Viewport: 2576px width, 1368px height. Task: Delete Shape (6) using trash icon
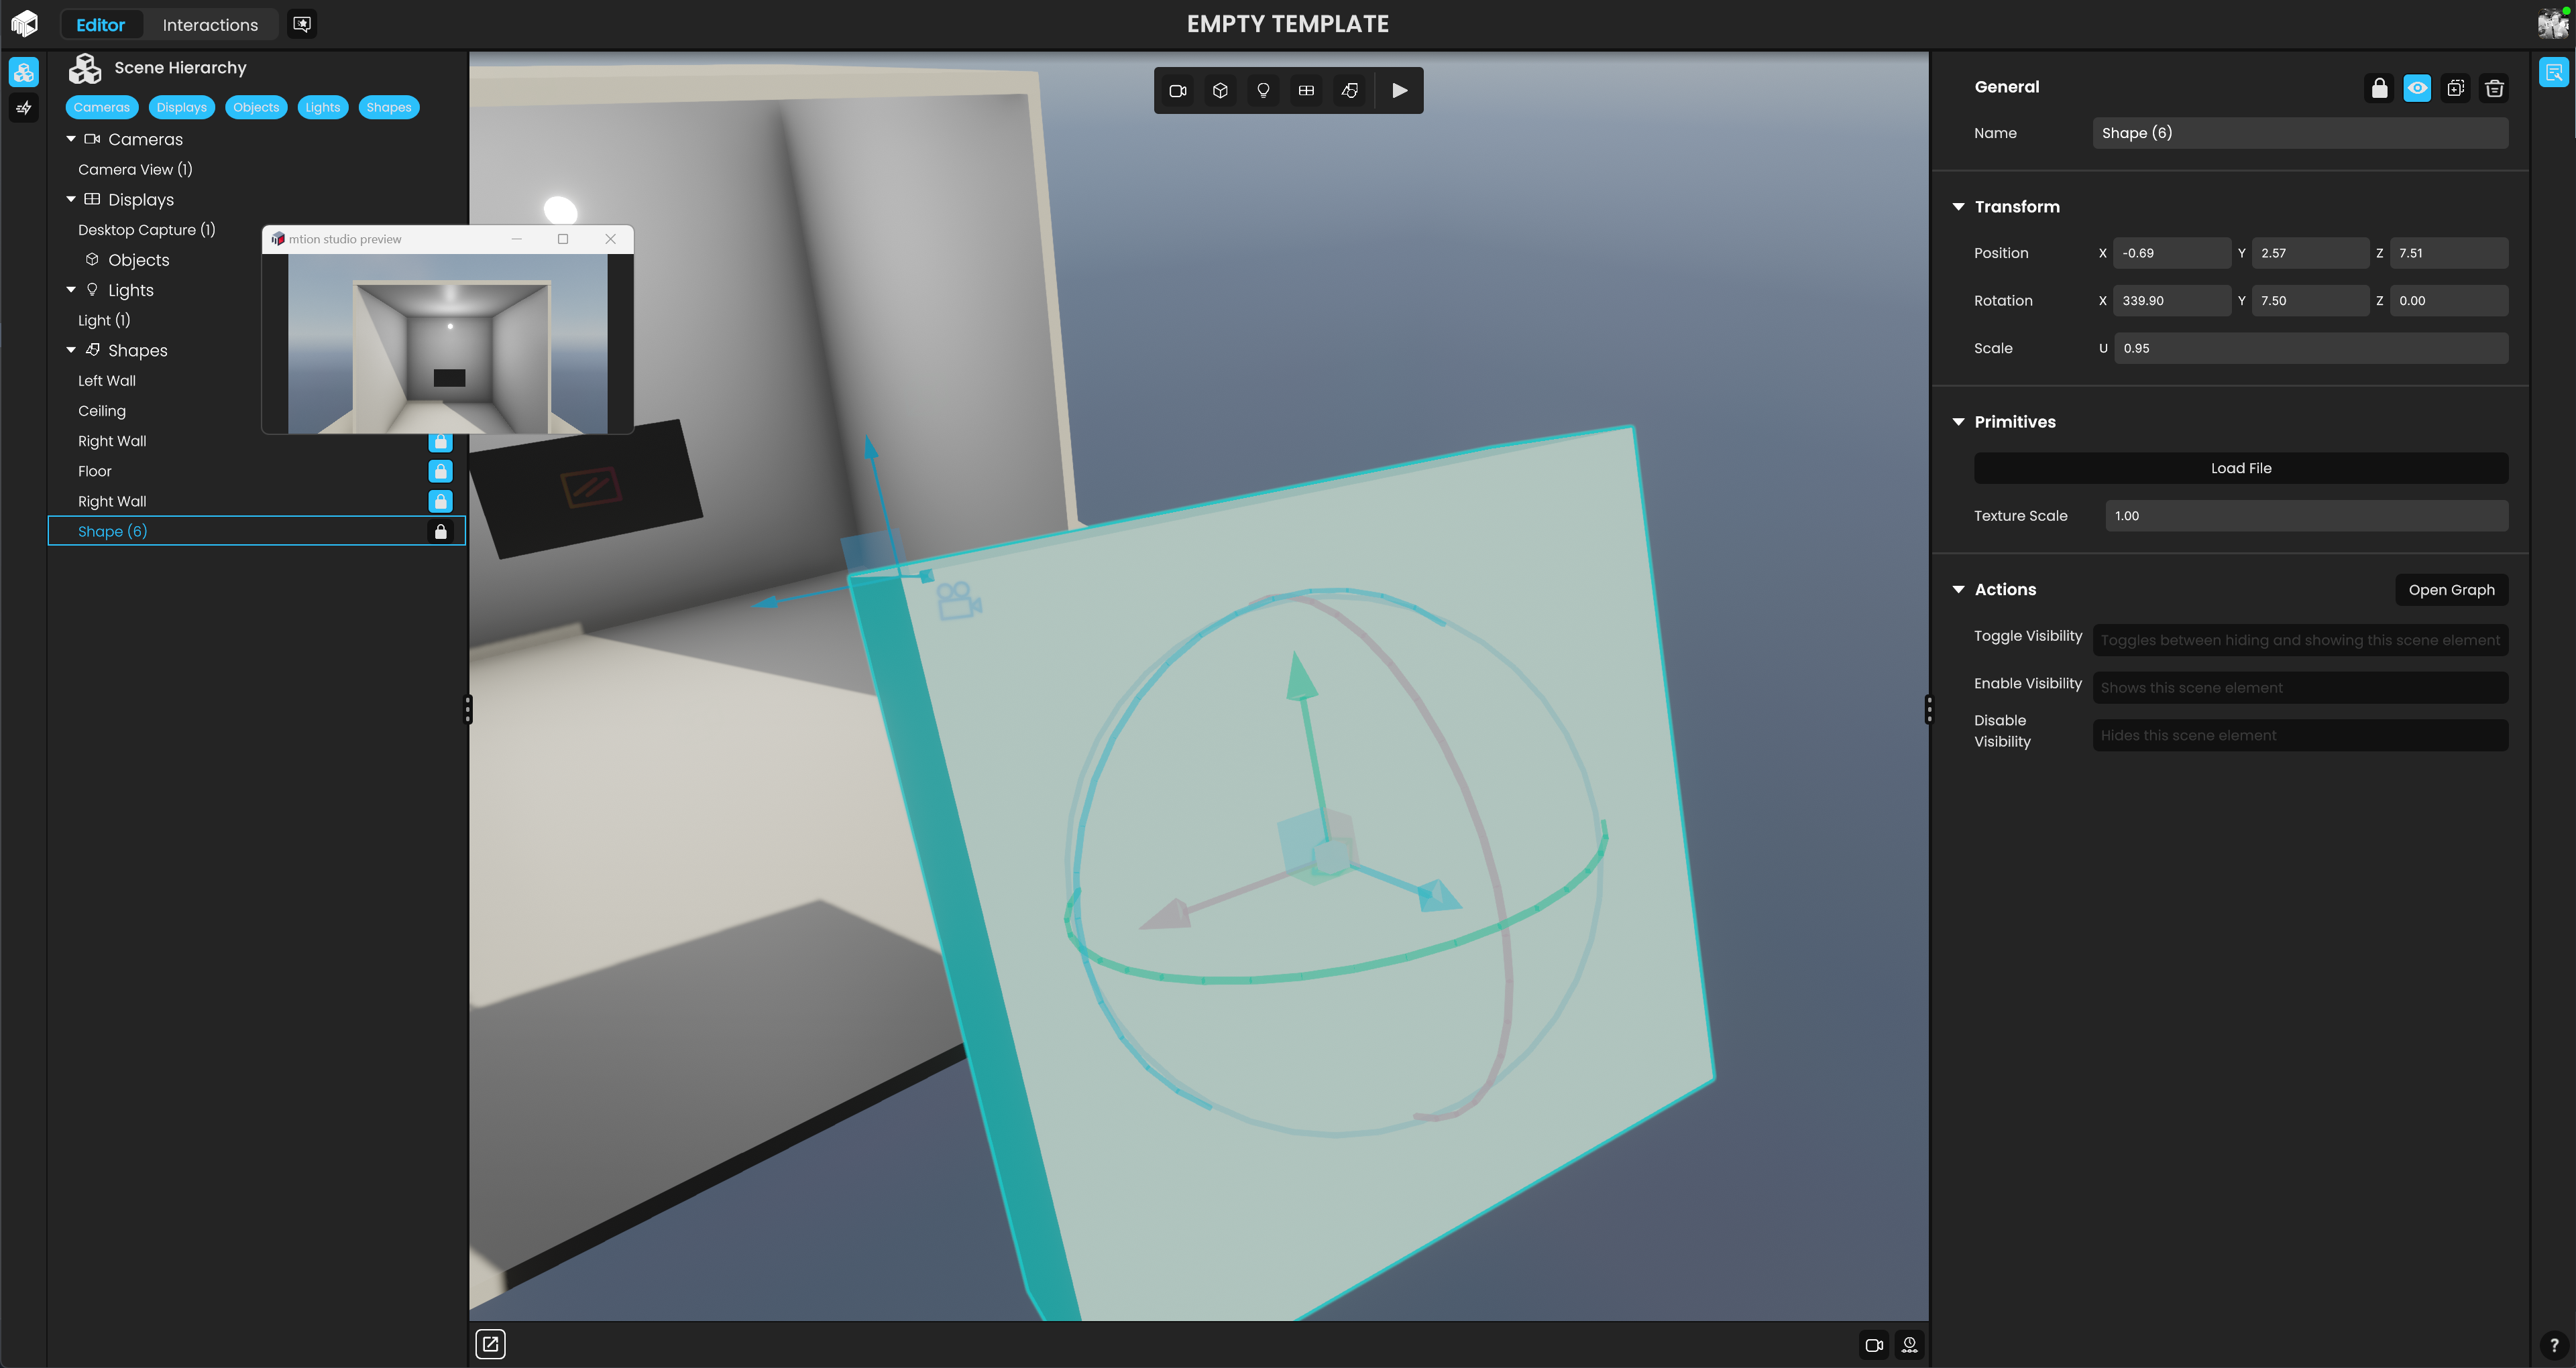coord(2494,89)
